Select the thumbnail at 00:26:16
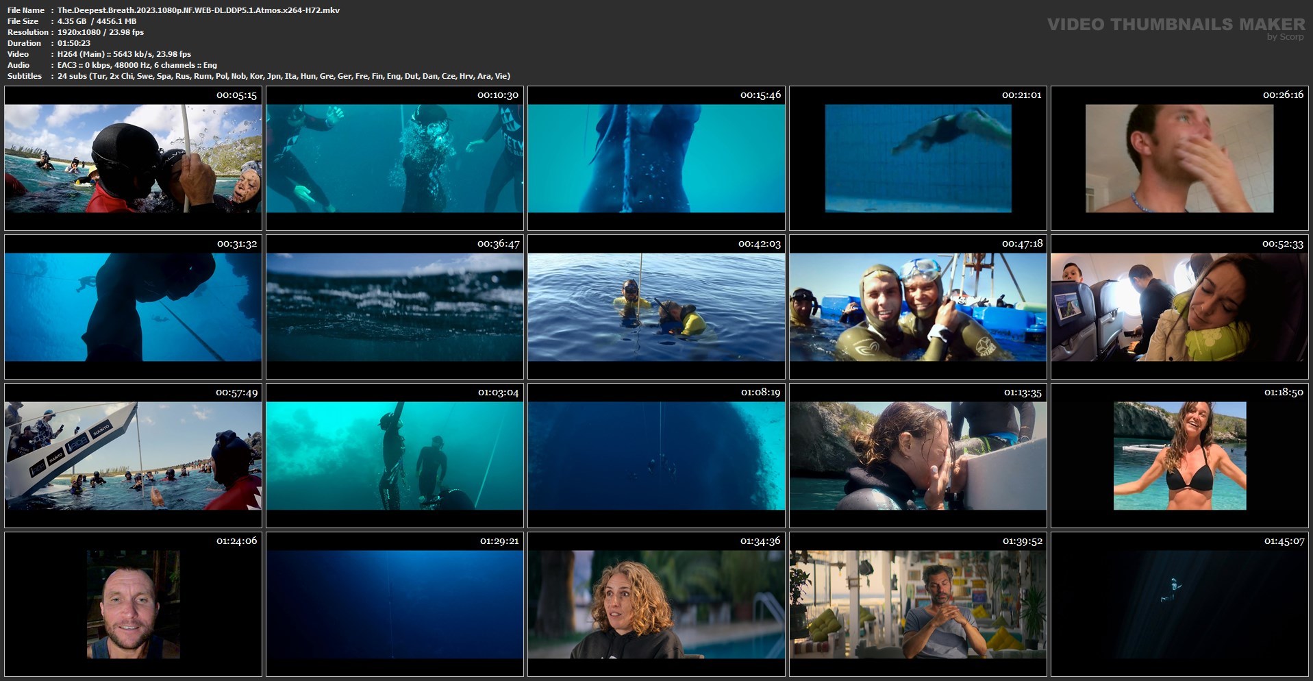This screenshot has width=1313, height=681. pyautogui.click(x=1179, y=158)
